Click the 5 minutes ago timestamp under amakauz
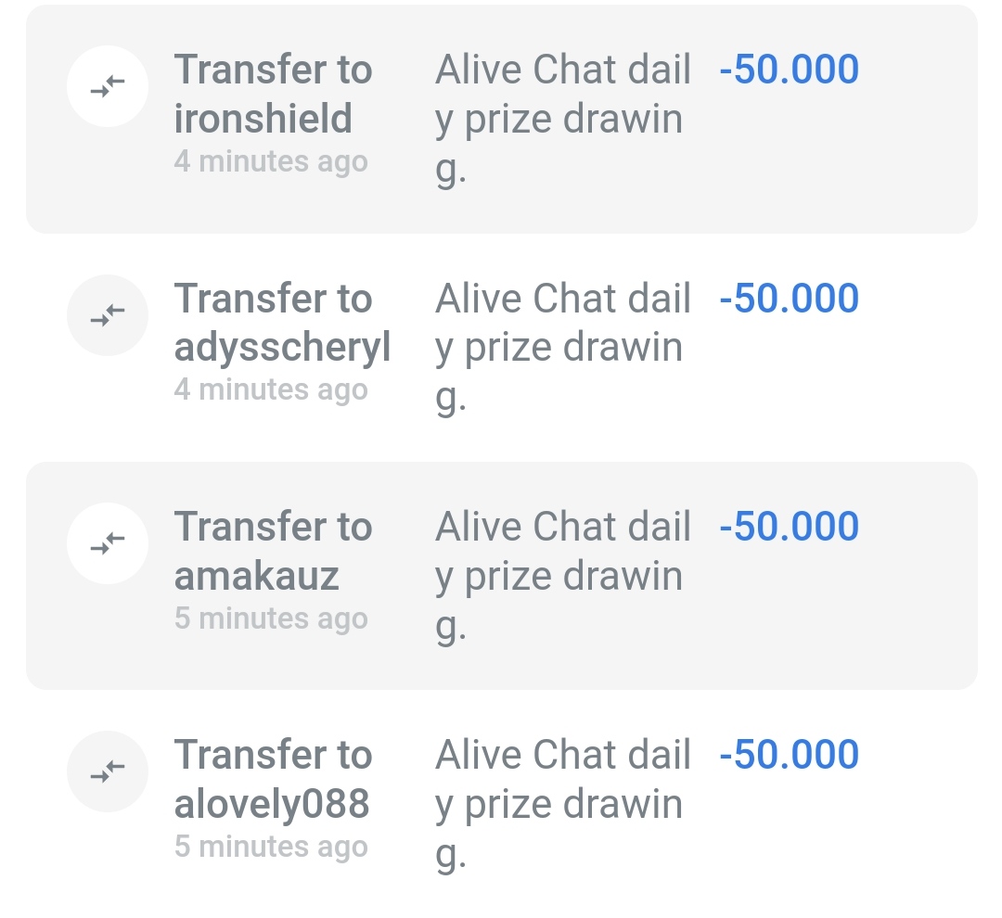 271,618
